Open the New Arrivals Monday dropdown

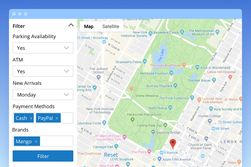43,94
